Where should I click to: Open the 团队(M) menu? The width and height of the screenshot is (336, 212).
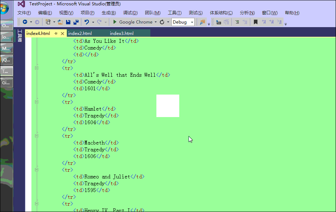[152, 13]
